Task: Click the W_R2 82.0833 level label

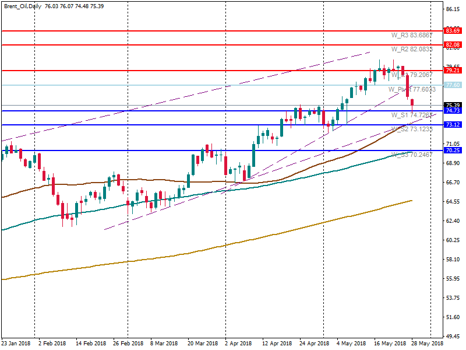Action: (411, 50)
